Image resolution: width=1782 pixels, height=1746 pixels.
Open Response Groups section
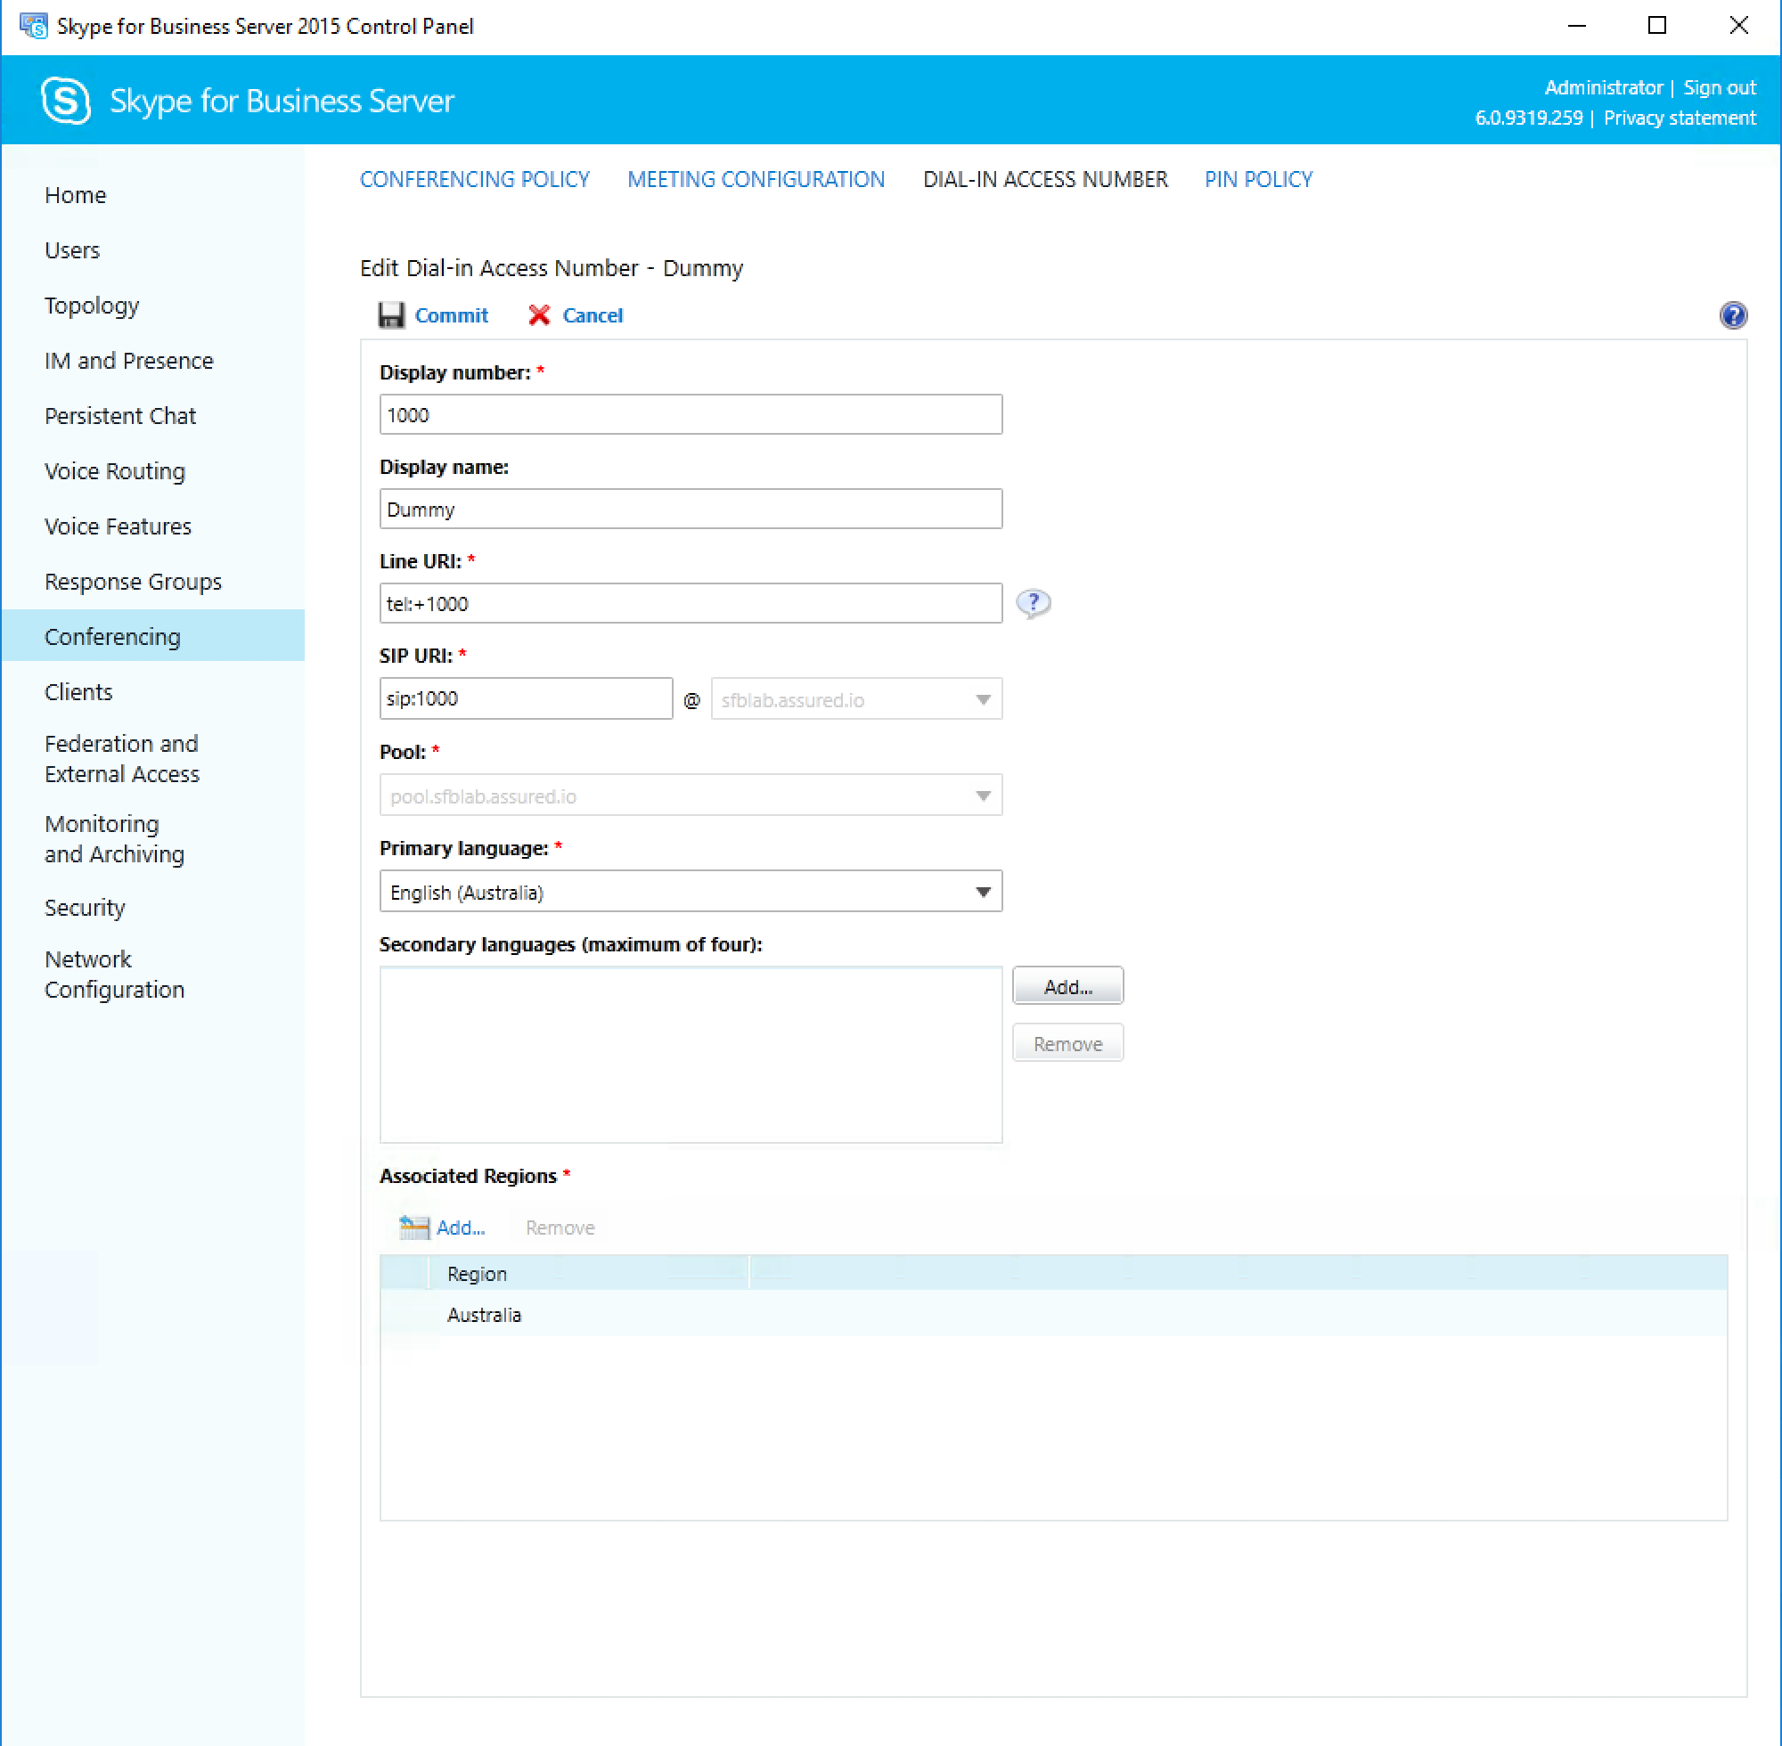(x=133, y=583)
